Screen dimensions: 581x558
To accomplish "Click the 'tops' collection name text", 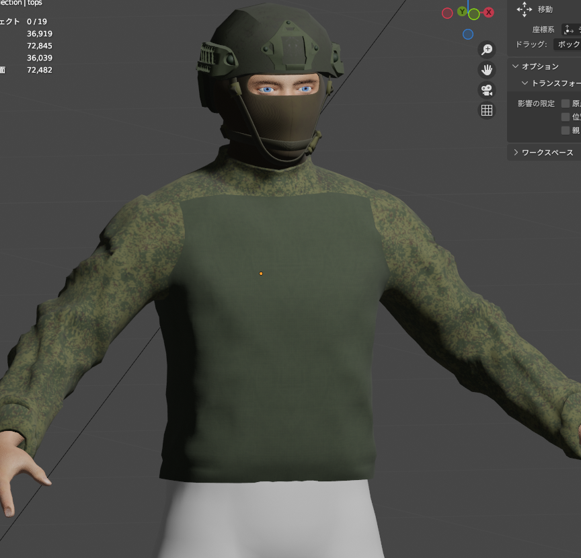I will point(35,3).
